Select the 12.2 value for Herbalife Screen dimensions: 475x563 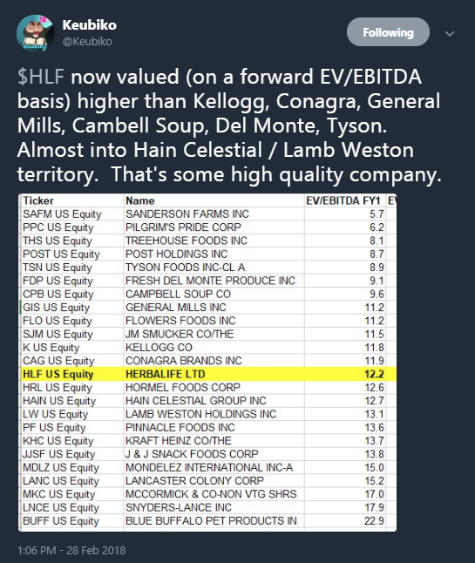point(374,374)
